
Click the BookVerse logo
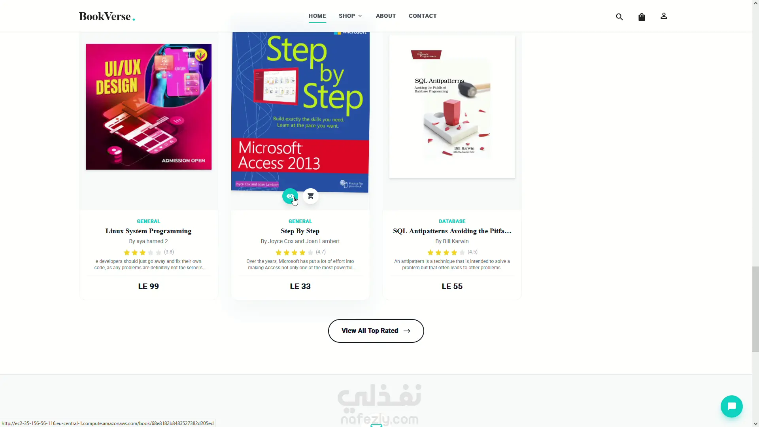tap(107, 16)
